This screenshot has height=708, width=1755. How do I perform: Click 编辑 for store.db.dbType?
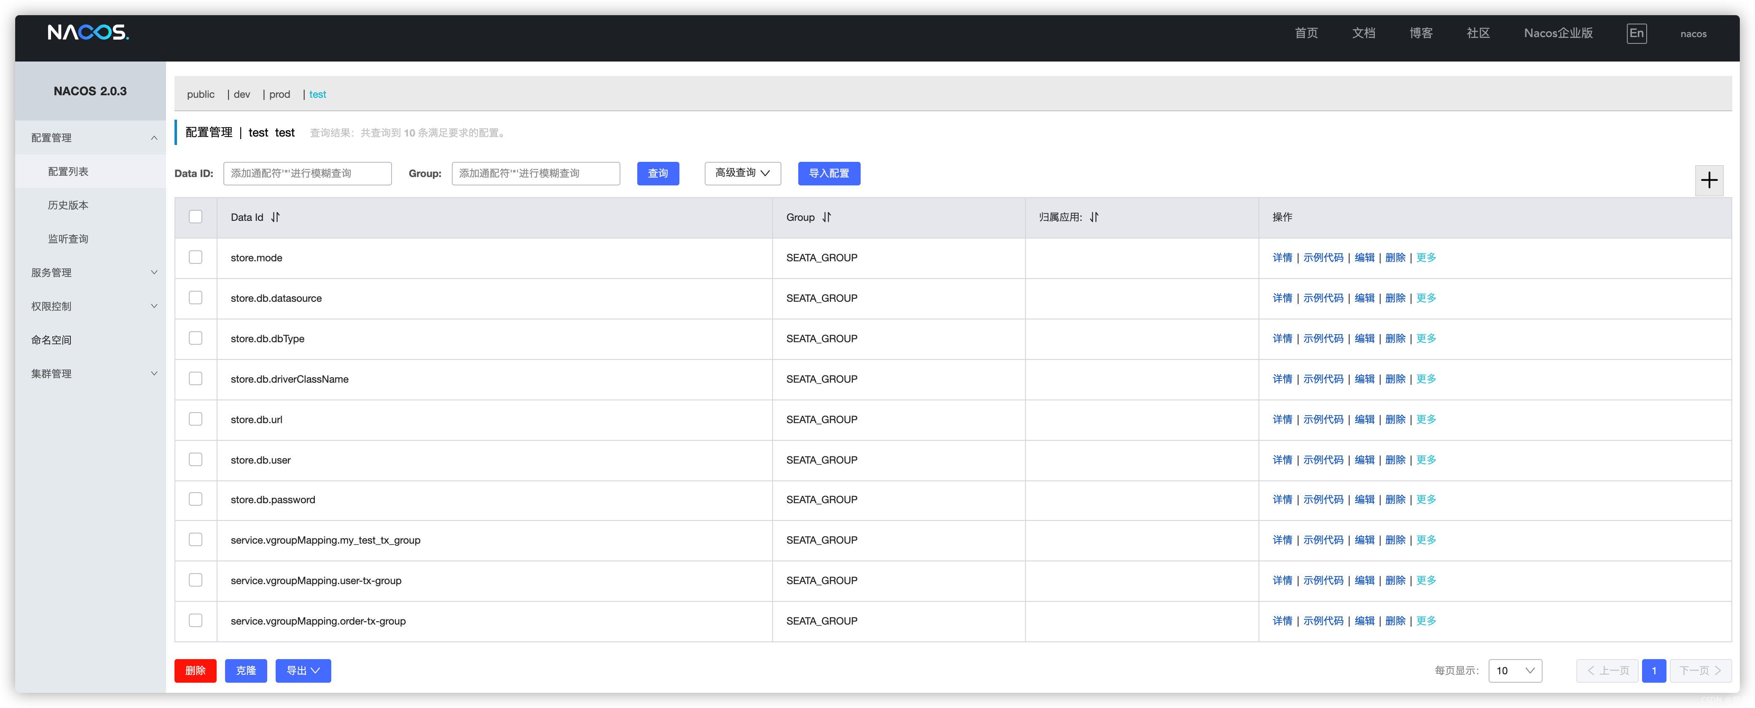[x=1364, y=339]
